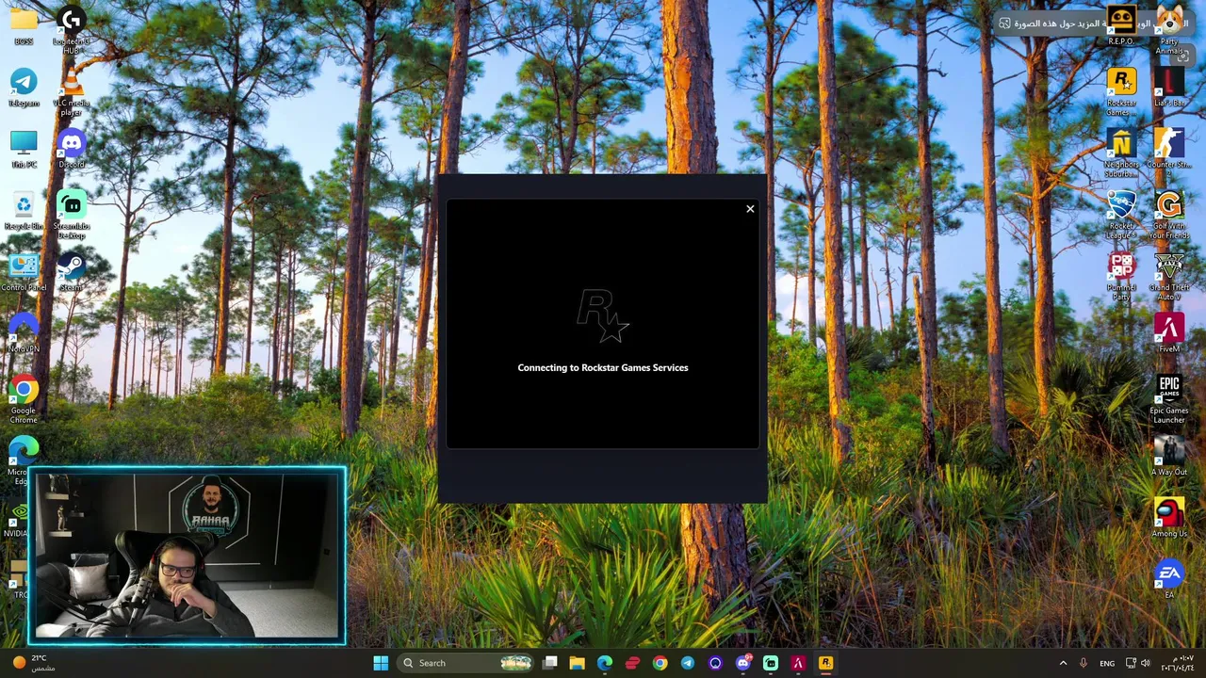
Task: Switch to FiveM in the taskbar
Action: 798,663
